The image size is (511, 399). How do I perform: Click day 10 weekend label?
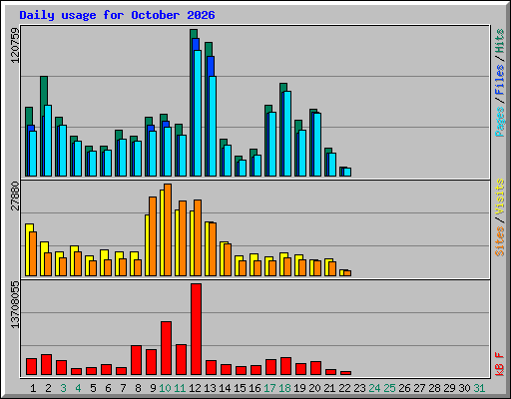point(165,388)
